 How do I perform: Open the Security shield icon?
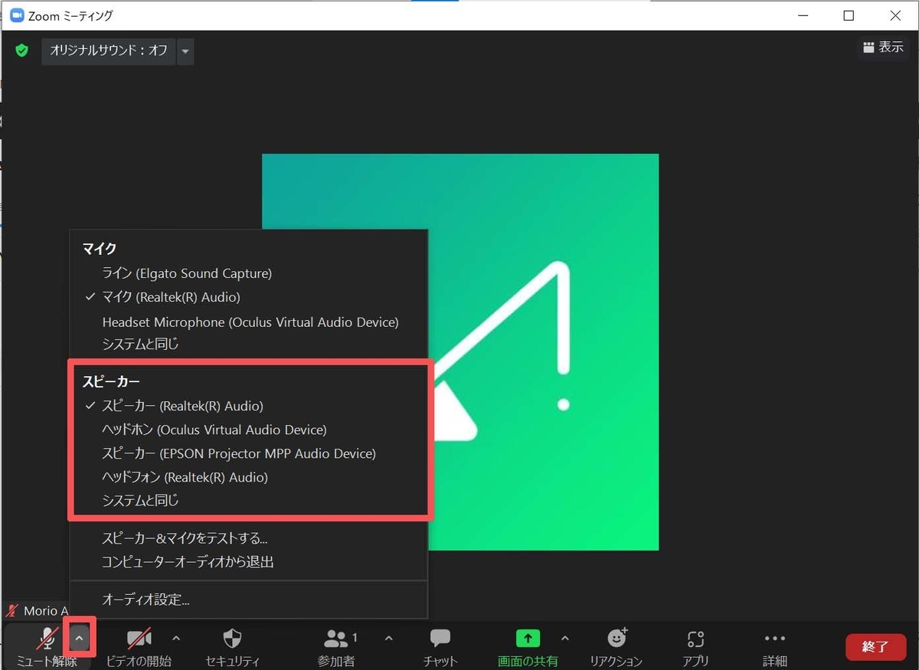click(x=232, y=638)
